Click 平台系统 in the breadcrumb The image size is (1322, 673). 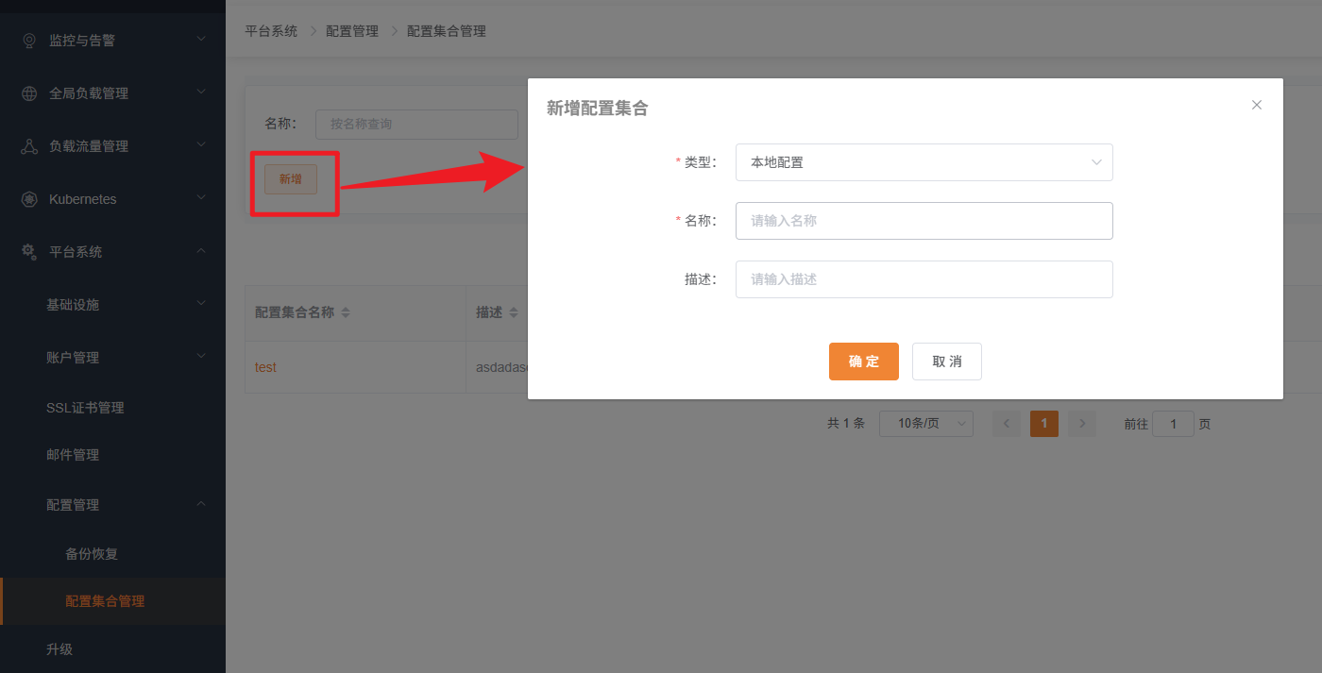271,31
